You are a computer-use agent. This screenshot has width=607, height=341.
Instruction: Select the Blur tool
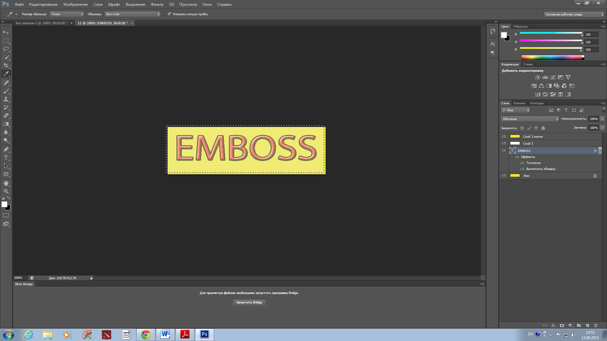[6, 132]
